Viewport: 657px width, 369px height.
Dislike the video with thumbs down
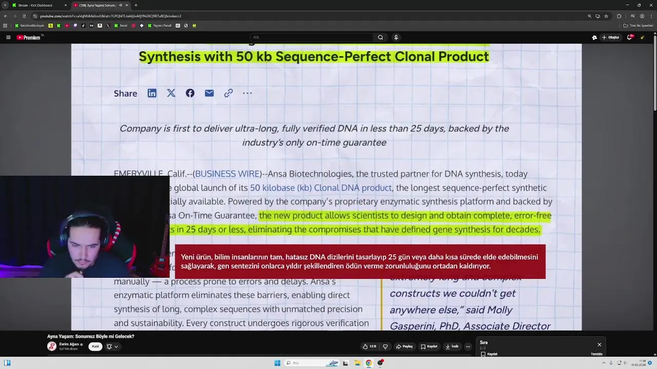385,346
